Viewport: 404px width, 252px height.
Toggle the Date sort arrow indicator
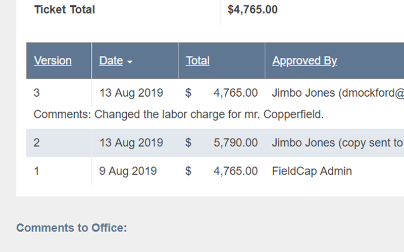130,61
